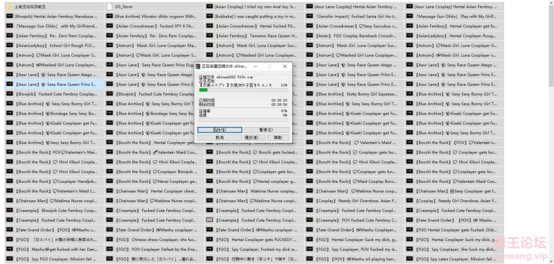The image size is (554, 264).
Task: Open the 模式(M)... mode options
Action: pyautogui.click(x=254, y=137)
